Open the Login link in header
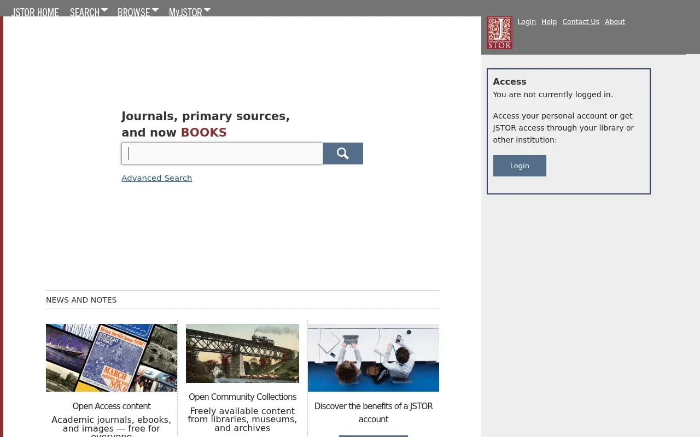The image size is (700, 437). pos(527,22)
